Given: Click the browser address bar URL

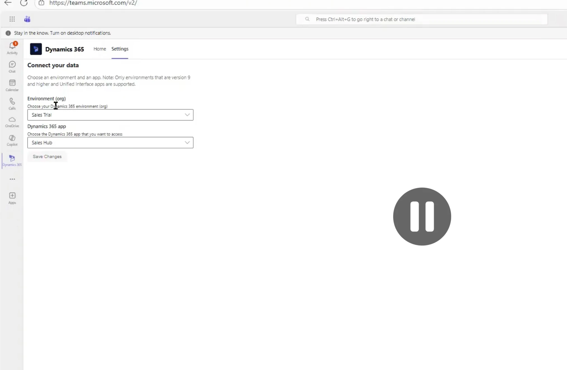Looking at the screenshot, I should click(x=93, y=3).
